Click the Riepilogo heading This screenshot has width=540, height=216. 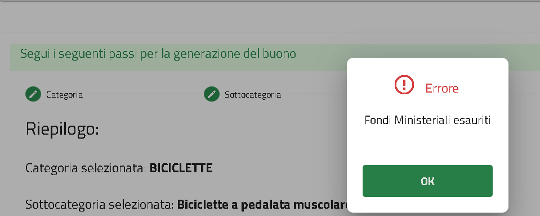click(x=63, y=130)
